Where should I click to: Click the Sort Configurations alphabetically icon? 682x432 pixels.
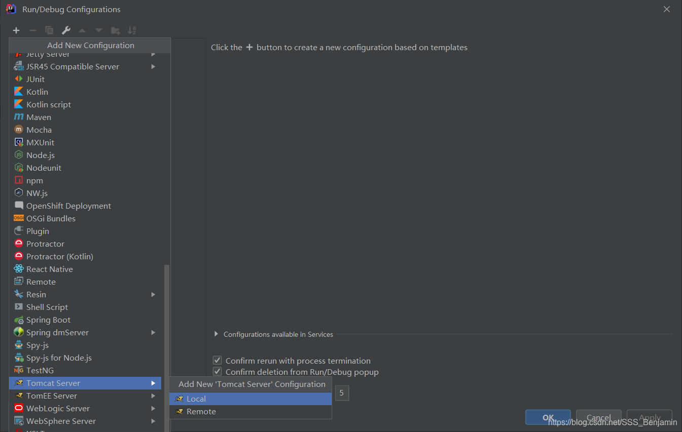click(132, 30)
